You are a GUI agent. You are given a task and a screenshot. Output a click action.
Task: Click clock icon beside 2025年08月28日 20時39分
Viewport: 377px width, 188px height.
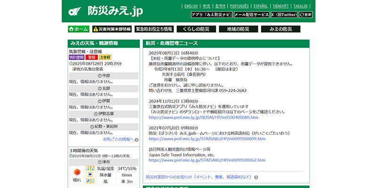pyautogui.click(x=71, y=64)
